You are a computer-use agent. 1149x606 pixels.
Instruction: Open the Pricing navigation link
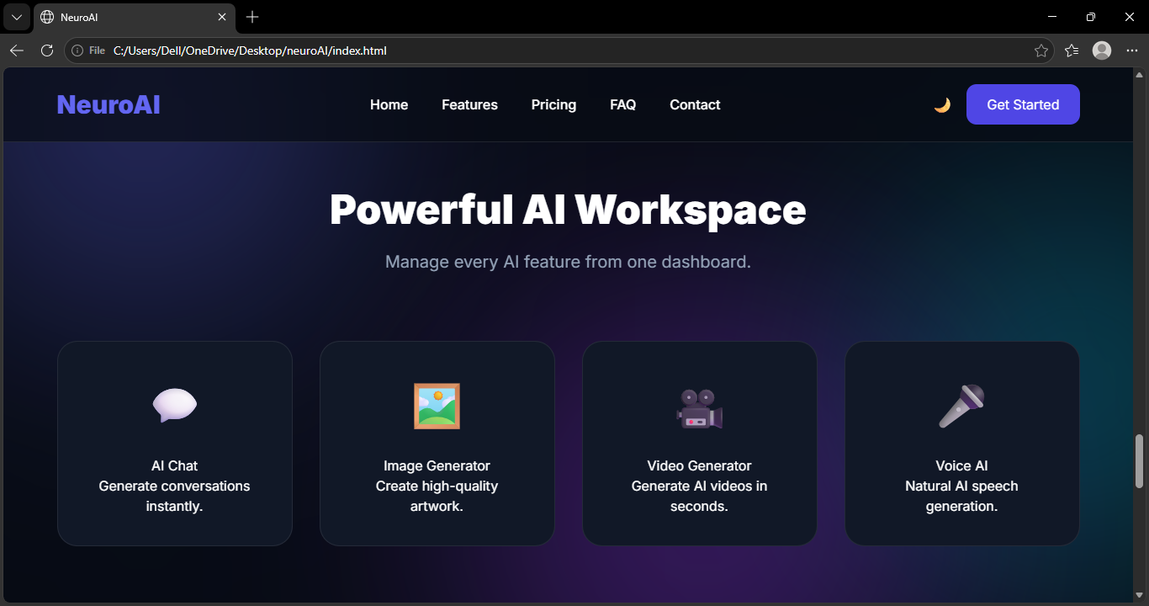[x=553, y=105]
